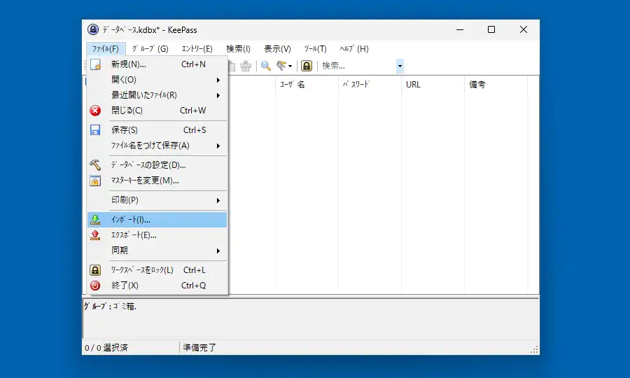Screen dimensions: 630x378
Task: Sort by the URL column header
Action: click(433, 85)
